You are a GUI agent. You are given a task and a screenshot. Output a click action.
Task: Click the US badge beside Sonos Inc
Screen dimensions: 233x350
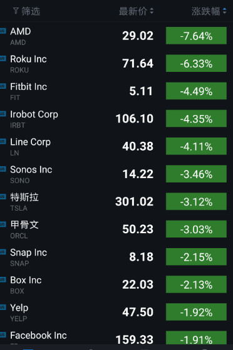click(3, 169)
